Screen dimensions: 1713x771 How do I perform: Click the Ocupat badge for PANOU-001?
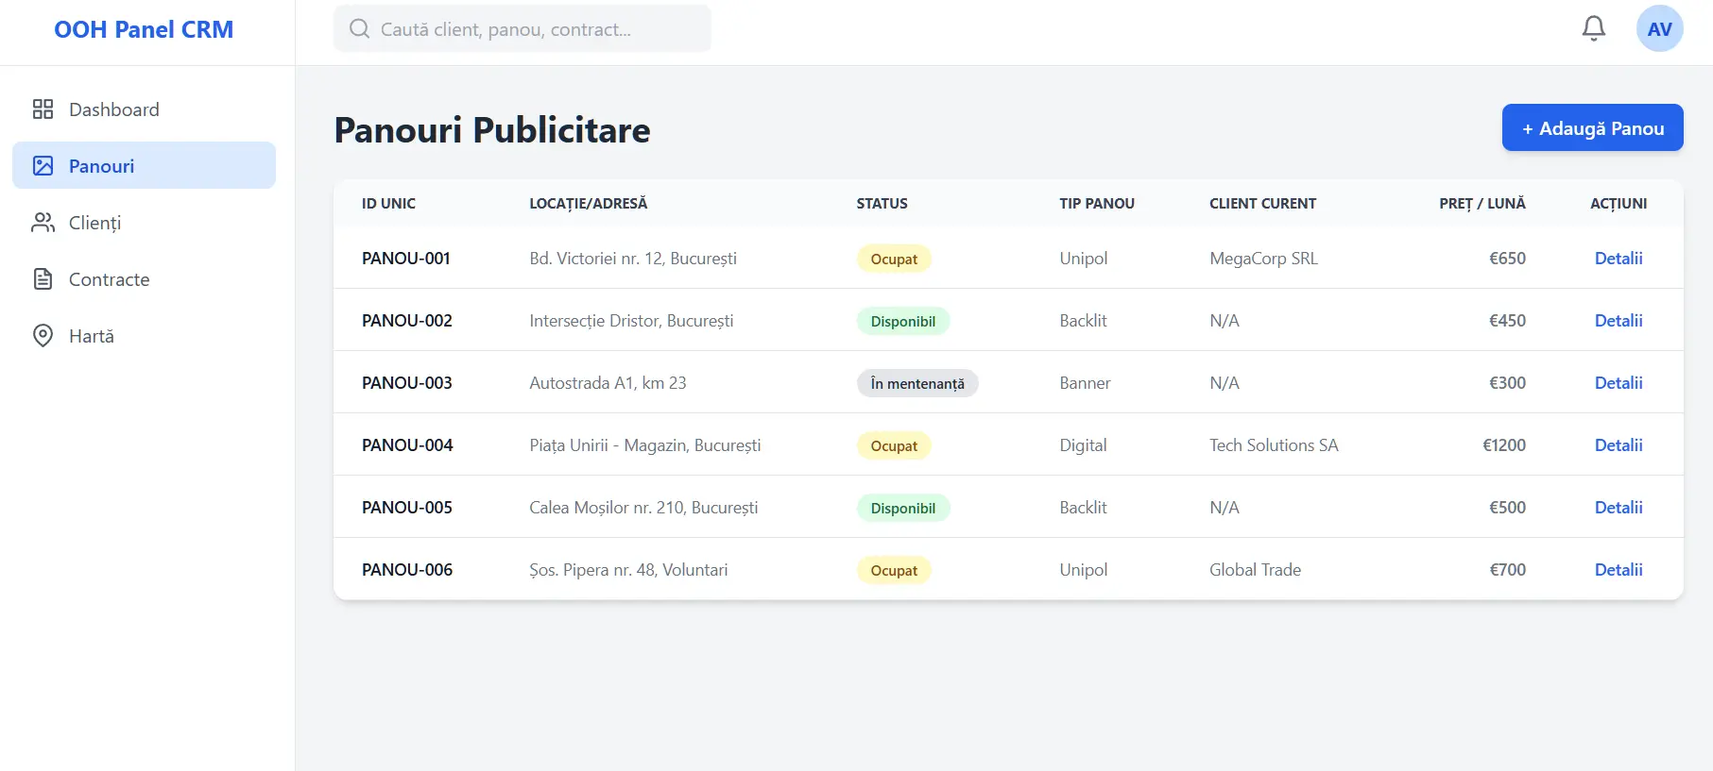894,259
